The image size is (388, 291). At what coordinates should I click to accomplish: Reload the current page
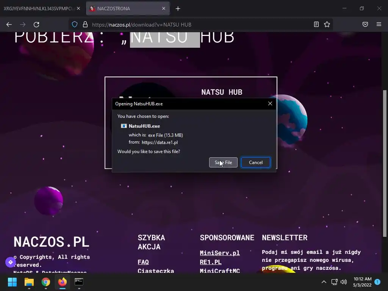(x=36, y=25)
